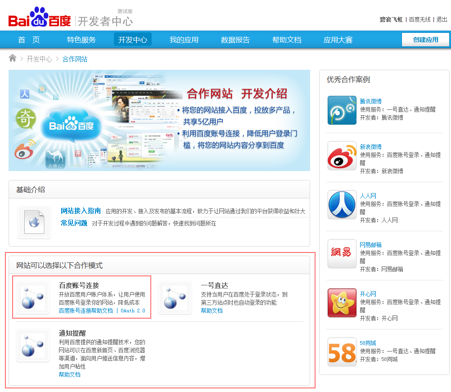This screenshot has height=392, width=451.
Task: Click the 常见问题 link
Action: pyautogui.click(x=73, y=222)
